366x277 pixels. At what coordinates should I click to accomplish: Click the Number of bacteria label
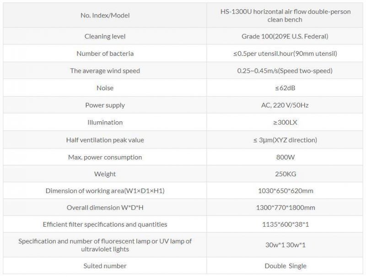click(105, 54)
